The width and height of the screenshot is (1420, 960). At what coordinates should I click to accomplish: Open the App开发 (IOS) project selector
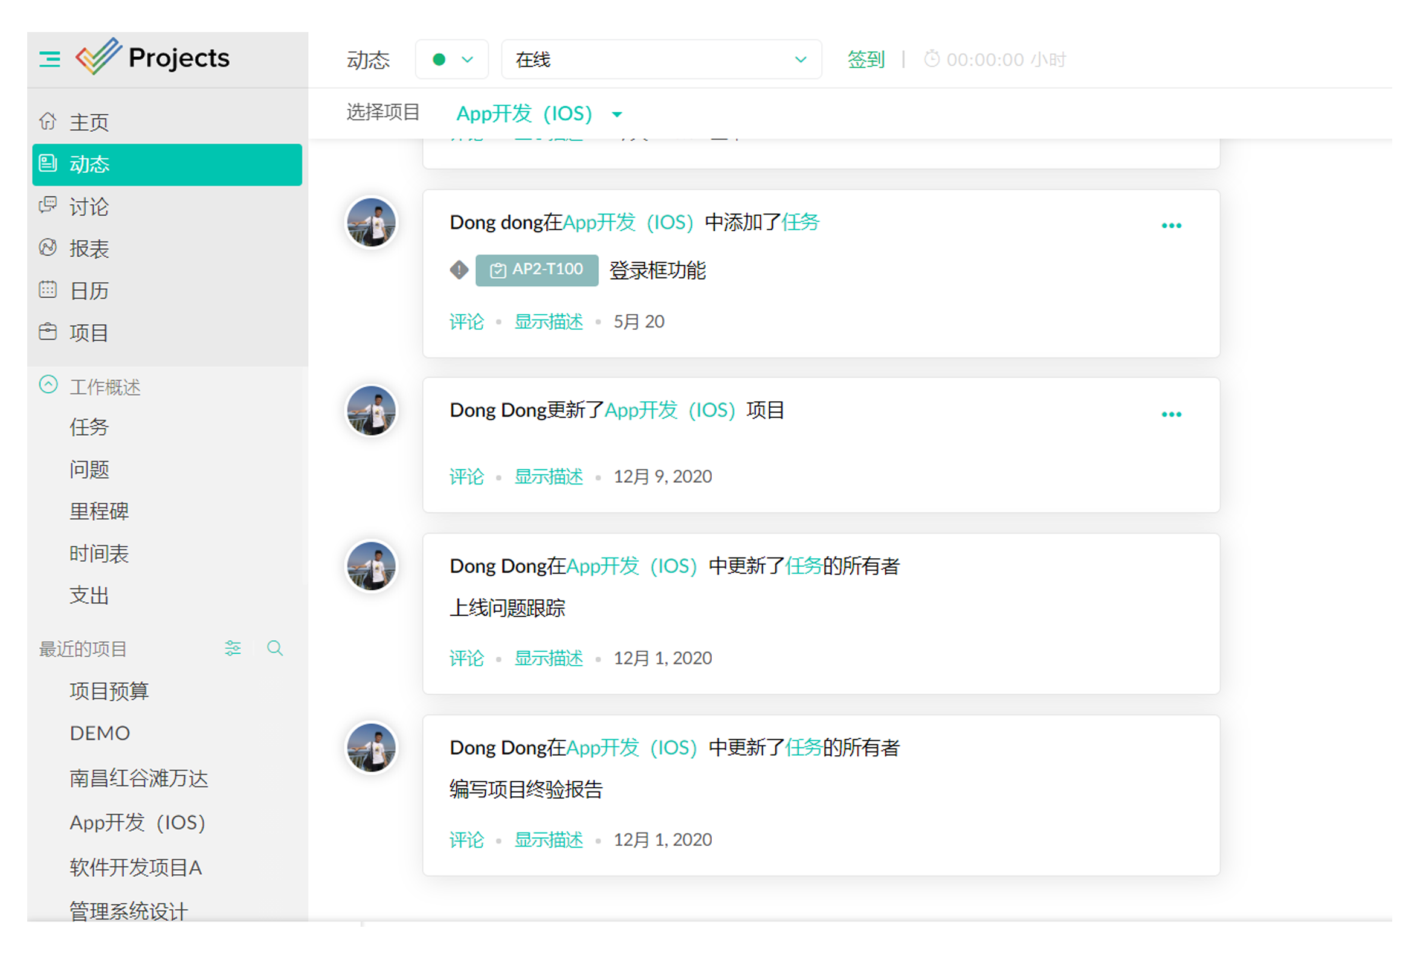tap(539, 114)
